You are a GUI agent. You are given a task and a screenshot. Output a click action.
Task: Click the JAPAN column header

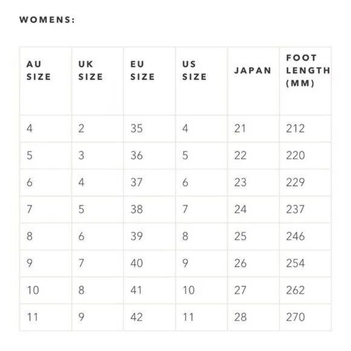click(253, 71)
